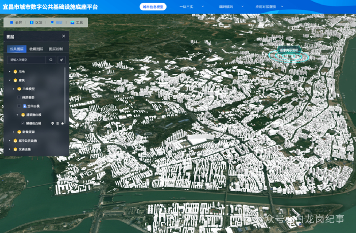Click the list icon on 精细化白模 row

(58, 123)
